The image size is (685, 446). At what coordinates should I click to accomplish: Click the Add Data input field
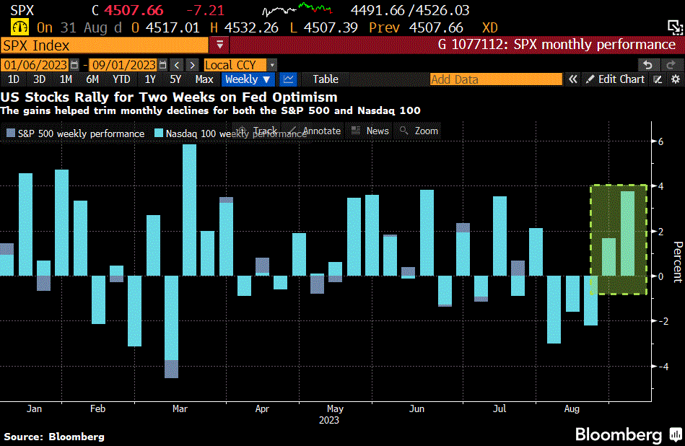tap(496, 79)
